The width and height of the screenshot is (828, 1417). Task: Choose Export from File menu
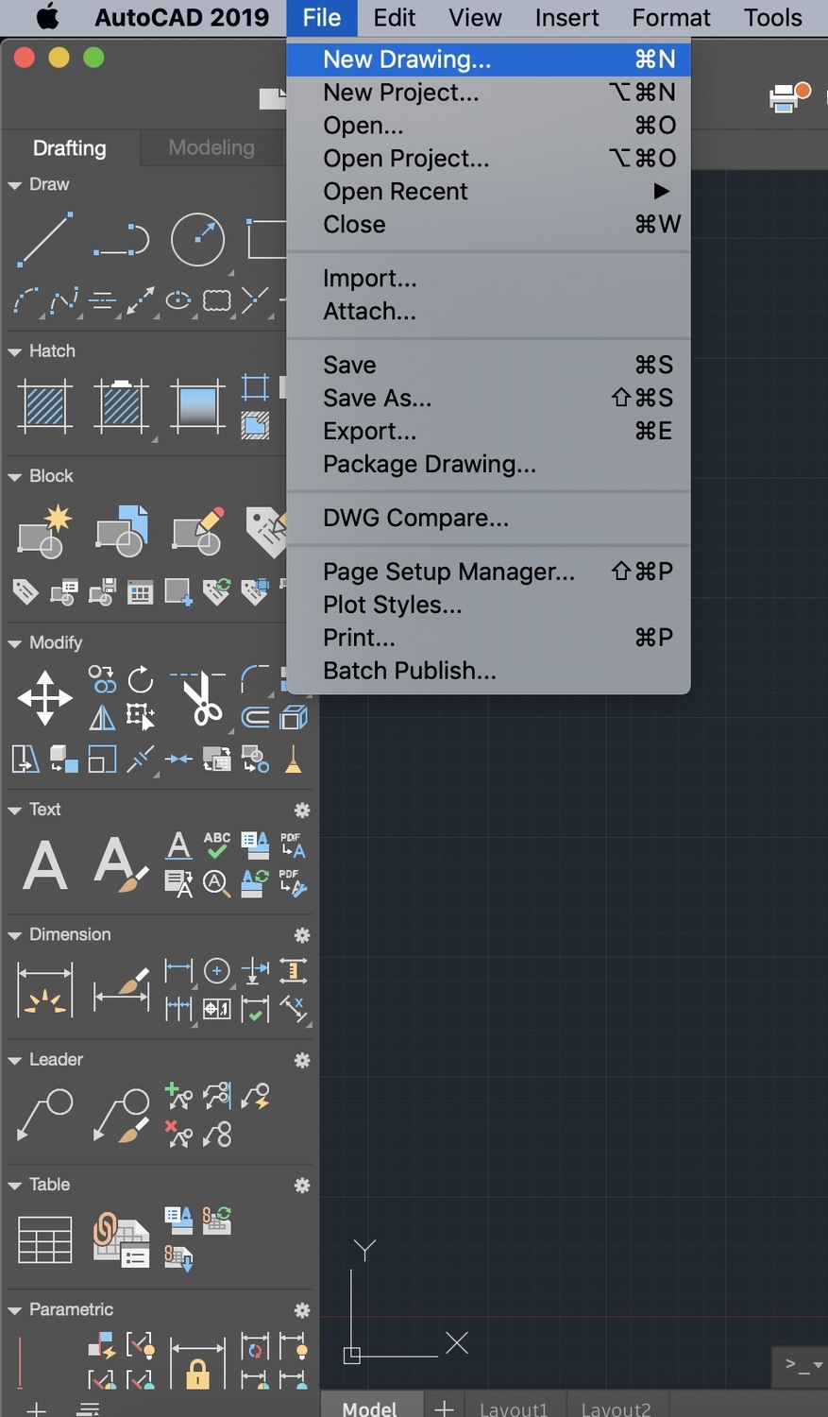(488, 432)
